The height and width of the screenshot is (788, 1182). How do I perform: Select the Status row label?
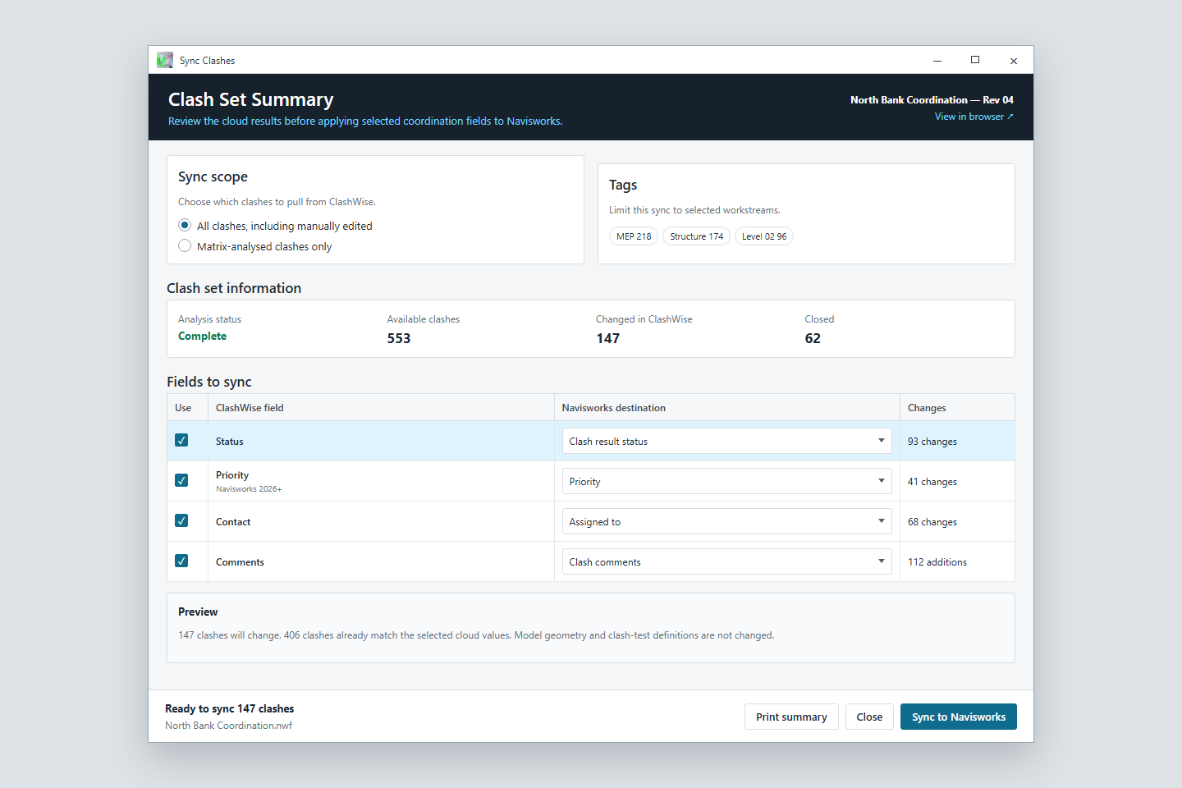point(230,442)
